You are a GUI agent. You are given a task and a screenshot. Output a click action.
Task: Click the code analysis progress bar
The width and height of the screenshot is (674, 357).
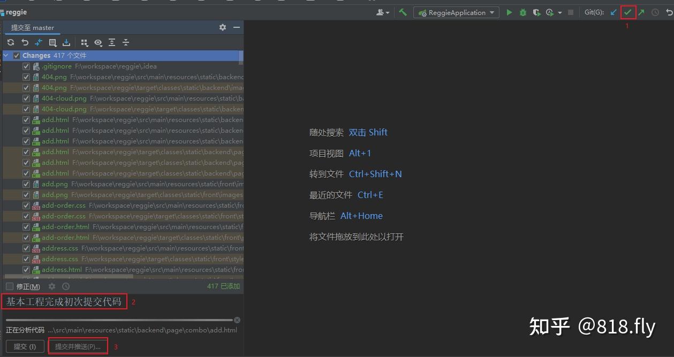[119, 320]
